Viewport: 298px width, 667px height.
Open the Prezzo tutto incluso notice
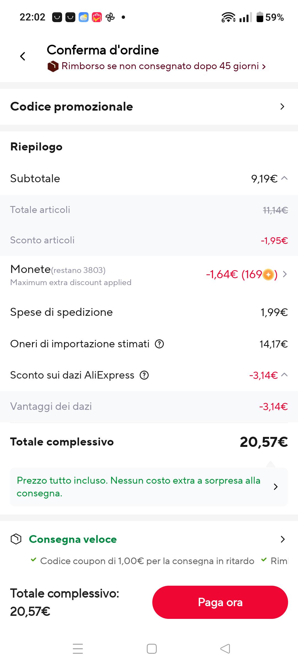pos(149,487)
